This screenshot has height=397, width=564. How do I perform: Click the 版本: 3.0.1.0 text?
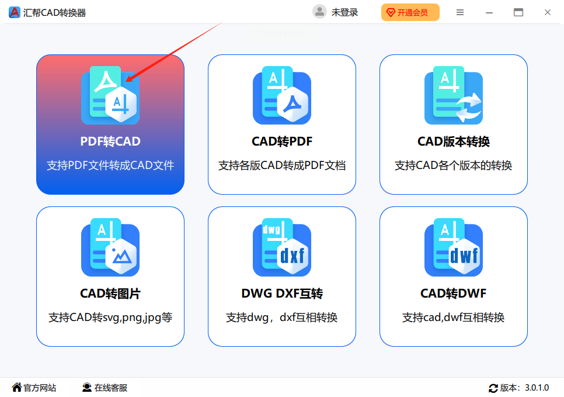(x=524, y=388)
